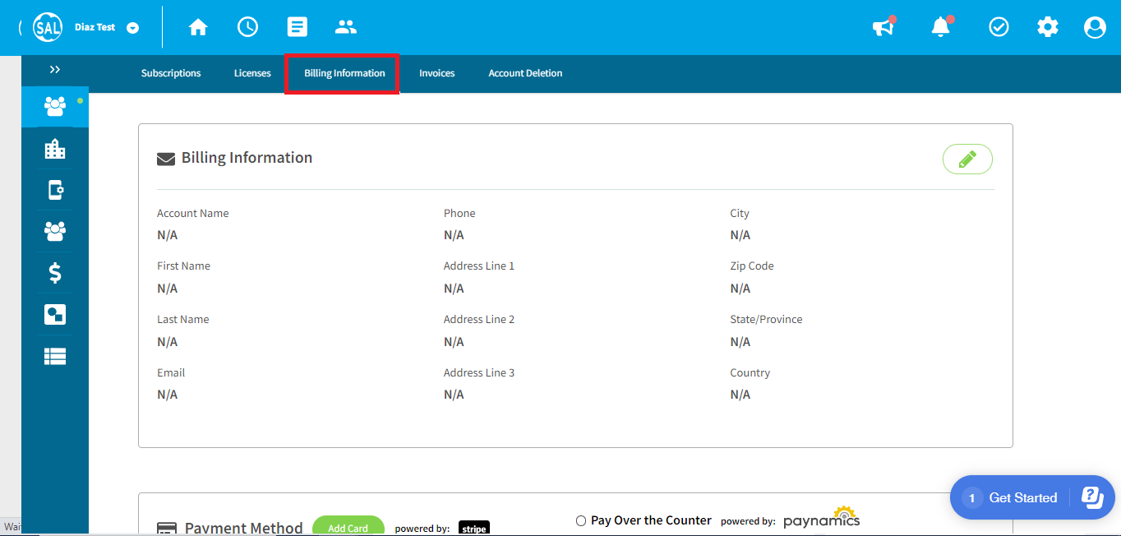Switch to the Subscriptions tab
Screen dimensions: 1121x536
coord(171,73)
